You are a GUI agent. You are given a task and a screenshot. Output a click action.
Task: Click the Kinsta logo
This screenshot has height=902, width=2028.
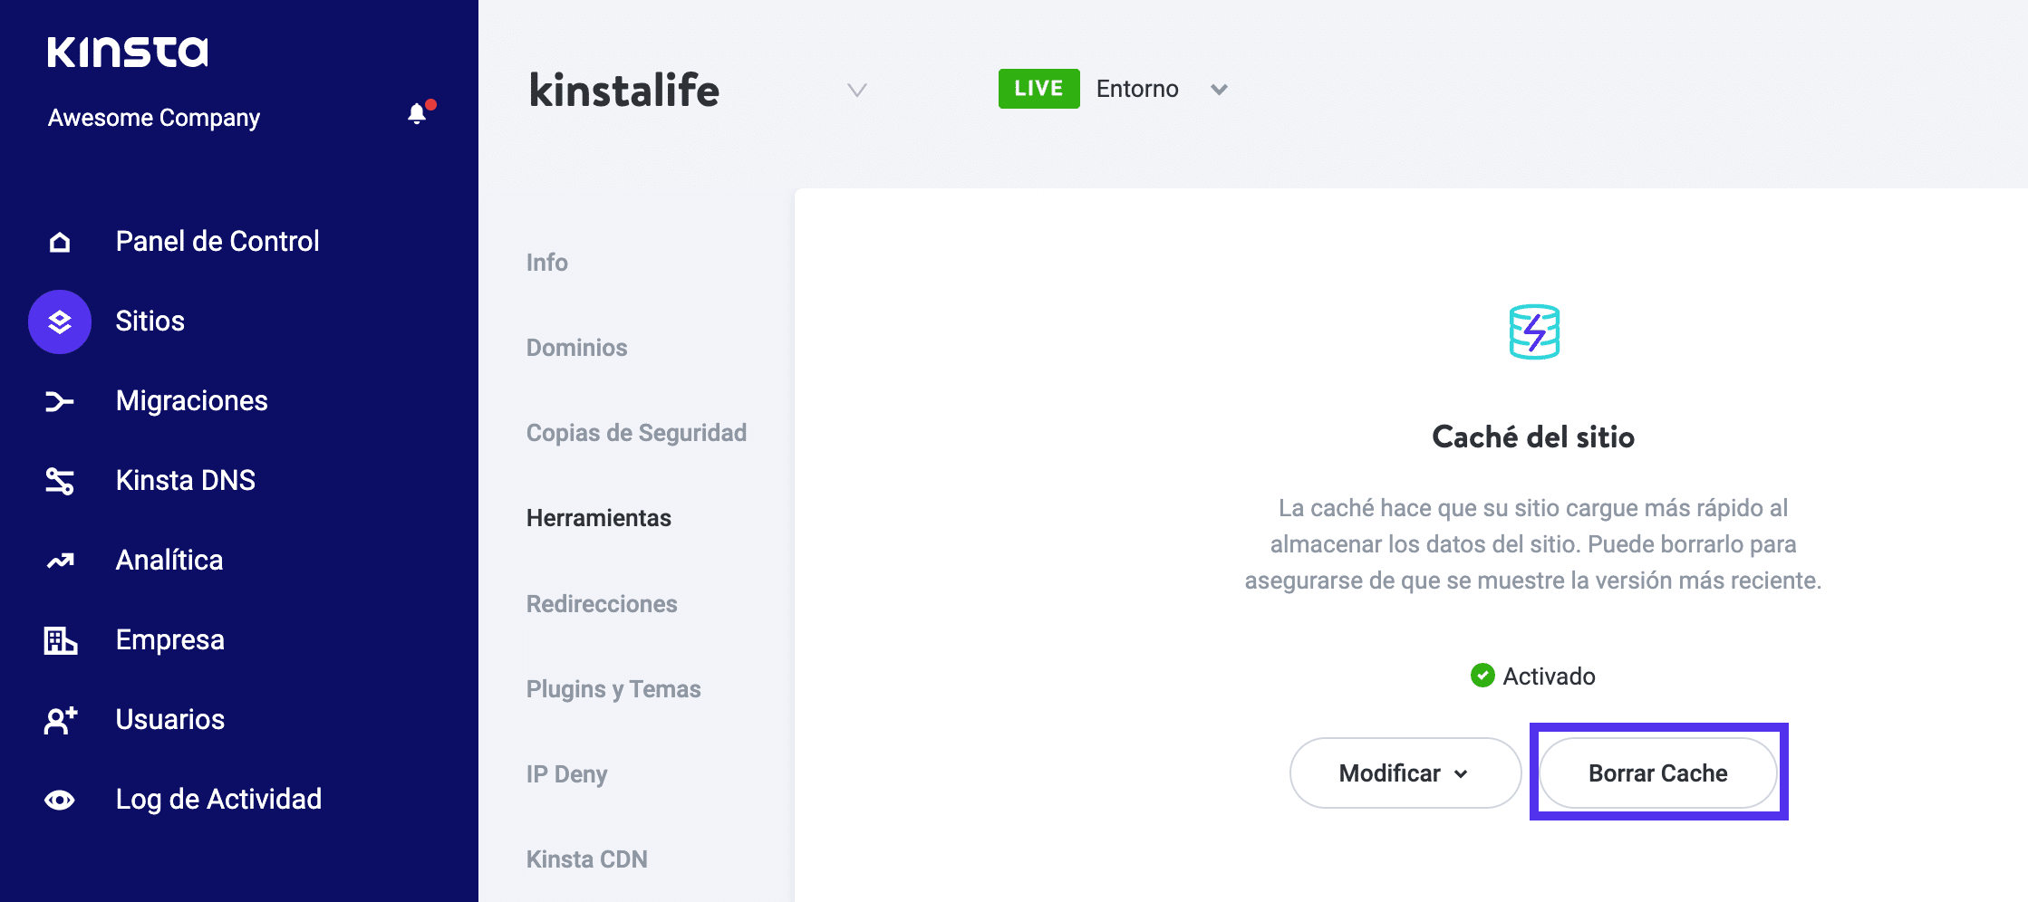(128, 52)
